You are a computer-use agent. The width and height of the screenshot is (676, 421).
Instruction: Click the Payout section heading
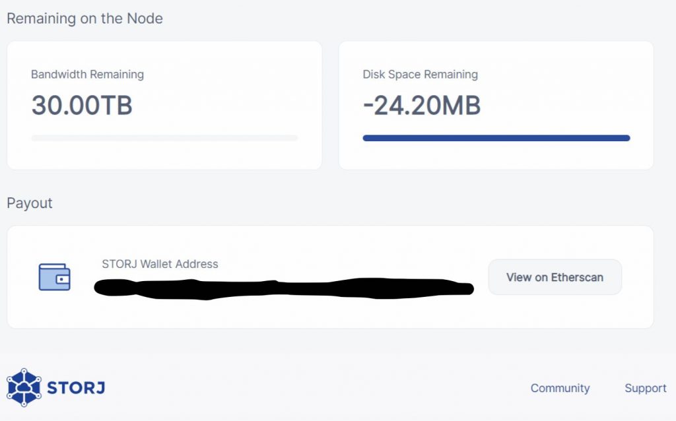coord(30,203)
